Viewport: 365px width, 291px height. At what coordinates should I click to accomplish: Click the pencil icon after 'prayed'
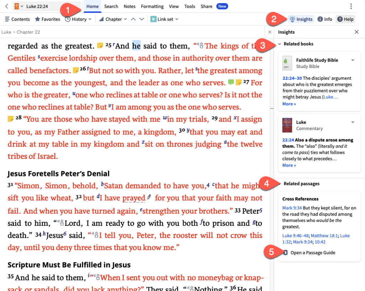[149, 197]
